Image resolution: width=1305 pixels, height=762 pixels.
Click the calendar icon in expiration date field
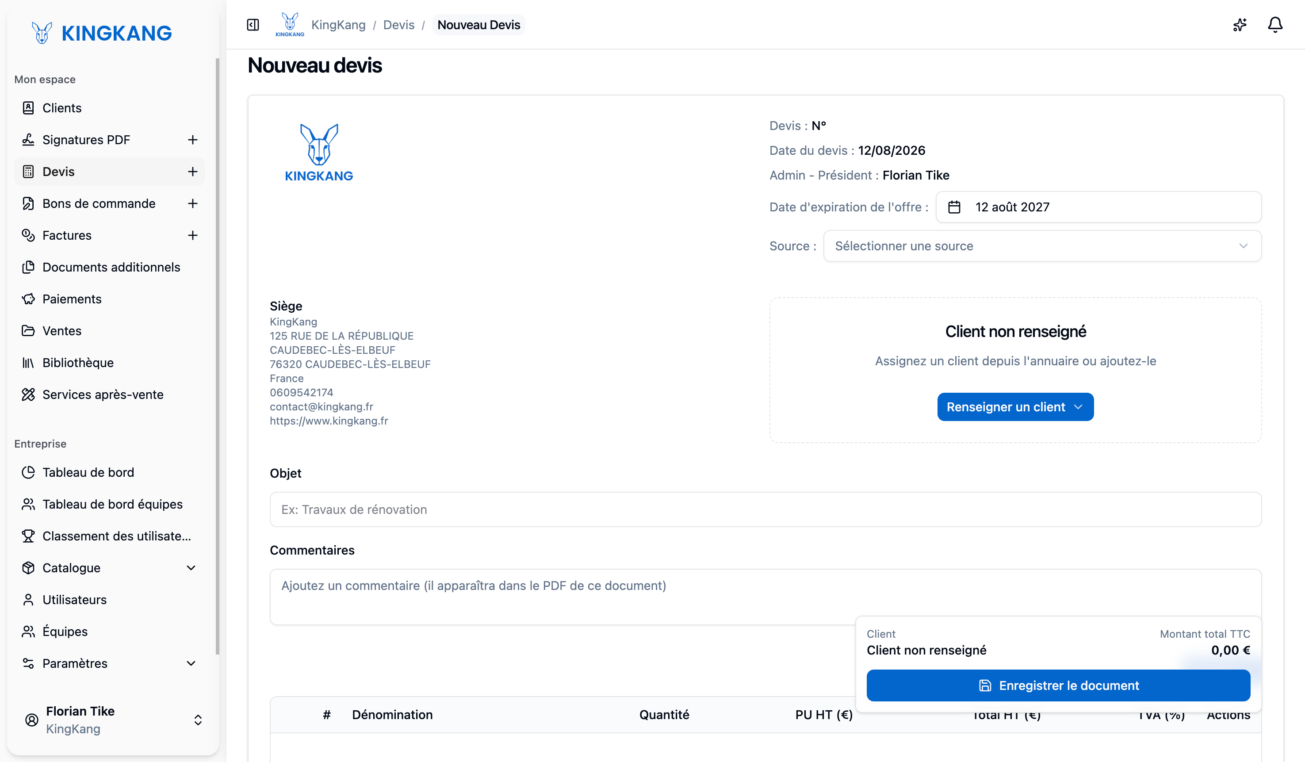coord(954,207)
